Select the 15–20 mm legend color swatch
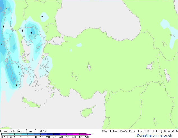The width and height of the screenshot is (178, 138). [x=44, y=134]
